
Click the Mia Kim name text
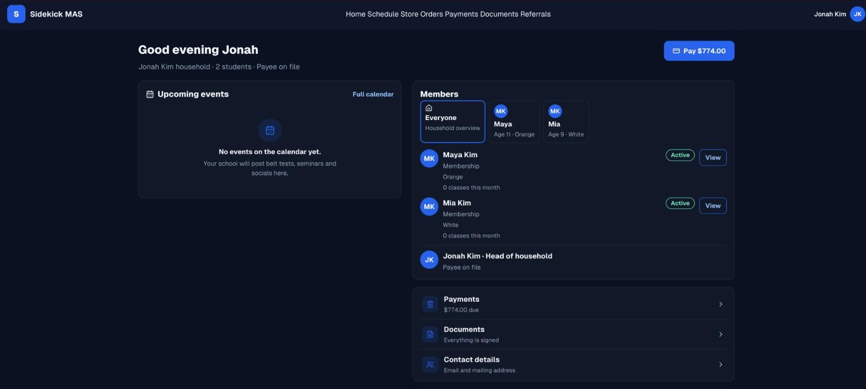[x=457, y=203]
